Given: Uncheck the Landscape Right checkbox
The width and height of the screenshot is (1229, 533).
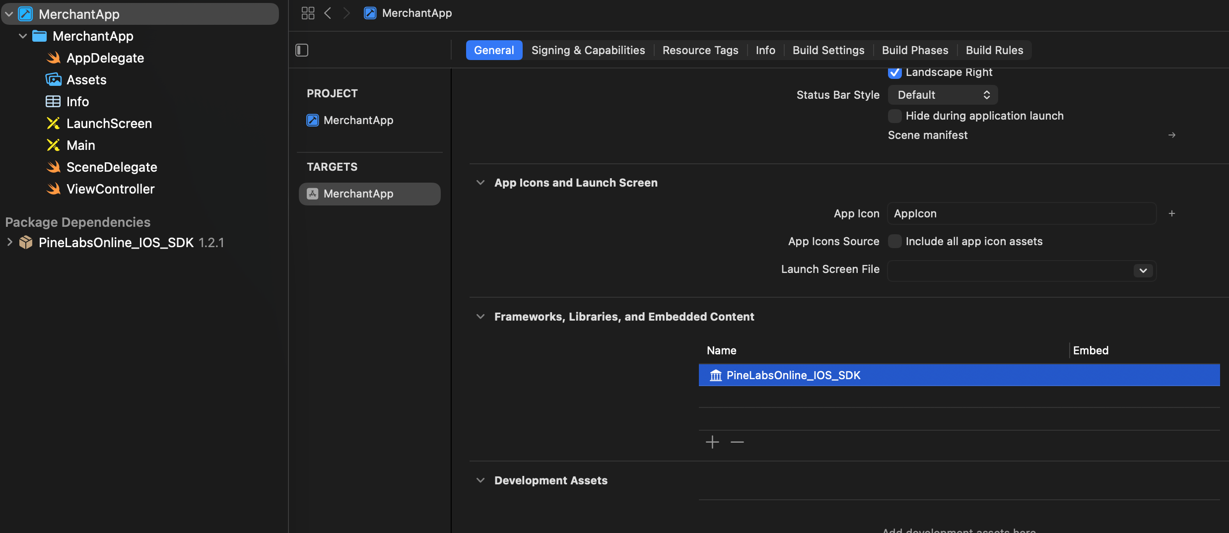Looking at the screenshot, I should pyautogui.click(x=894, y=72).
